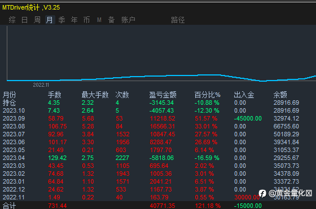Select the 周 weekly tab
Viewport: 316px width, 209px height.
tap(37, 20)
